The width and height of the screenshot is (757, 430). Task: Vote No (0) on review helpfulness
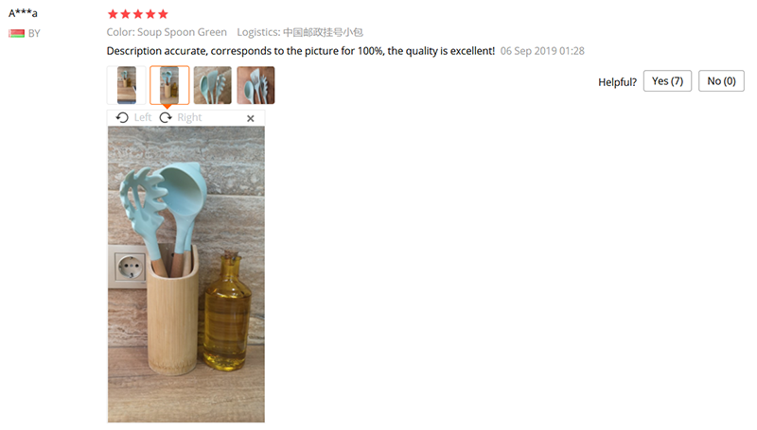coord(721,81)
